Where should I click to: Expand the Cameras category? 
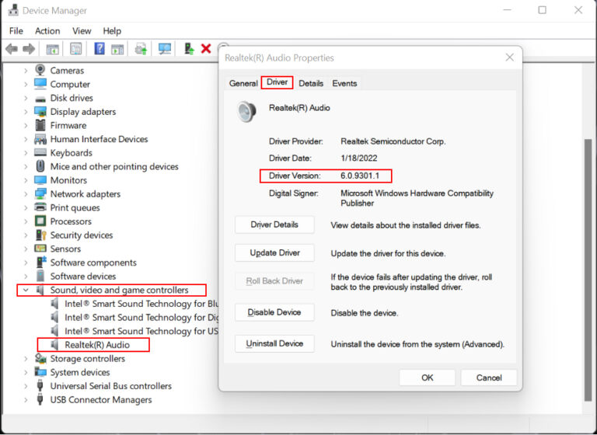[26, 71]
